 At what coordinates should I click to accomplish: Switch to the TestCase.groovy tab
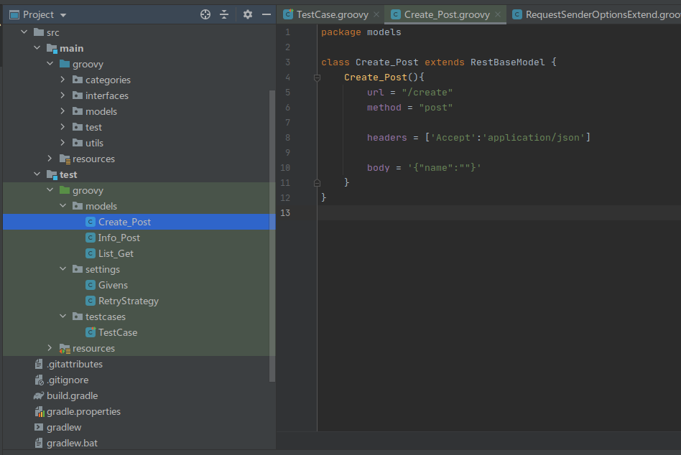(x=333, y=15)
